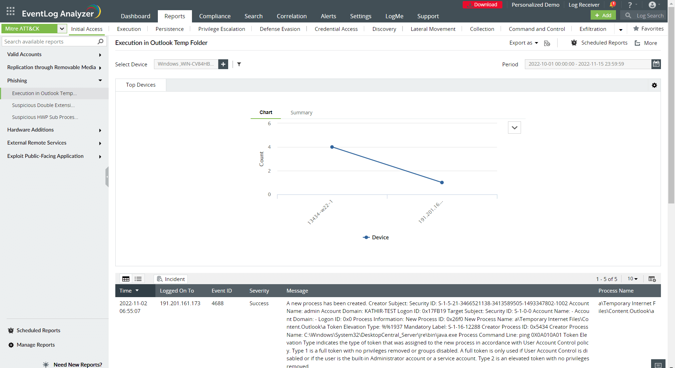The width and height of the screenshot is (675, 368).
Task: Open the Personalized Demo link
Action: (x=535, y=5)
